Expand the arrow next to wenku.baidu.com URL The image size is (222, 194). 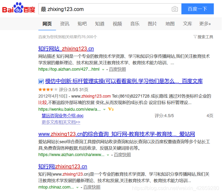(104, 110)
